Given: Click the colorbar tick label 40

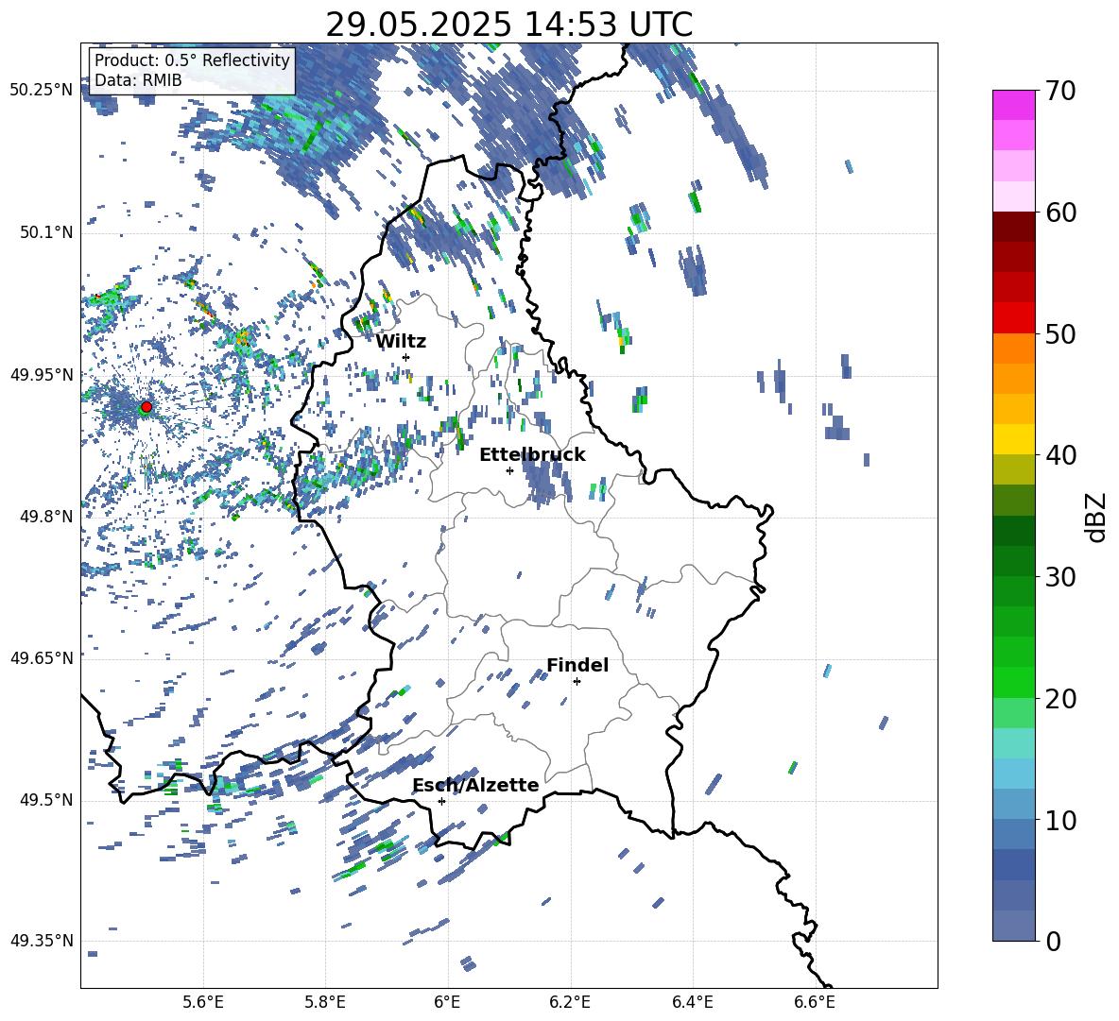Looking at the screenshot, I should (1060, 455).
